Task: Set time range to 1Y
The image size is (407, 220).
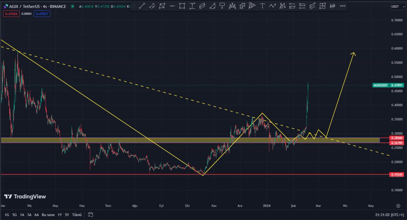Action: (60, 215)
